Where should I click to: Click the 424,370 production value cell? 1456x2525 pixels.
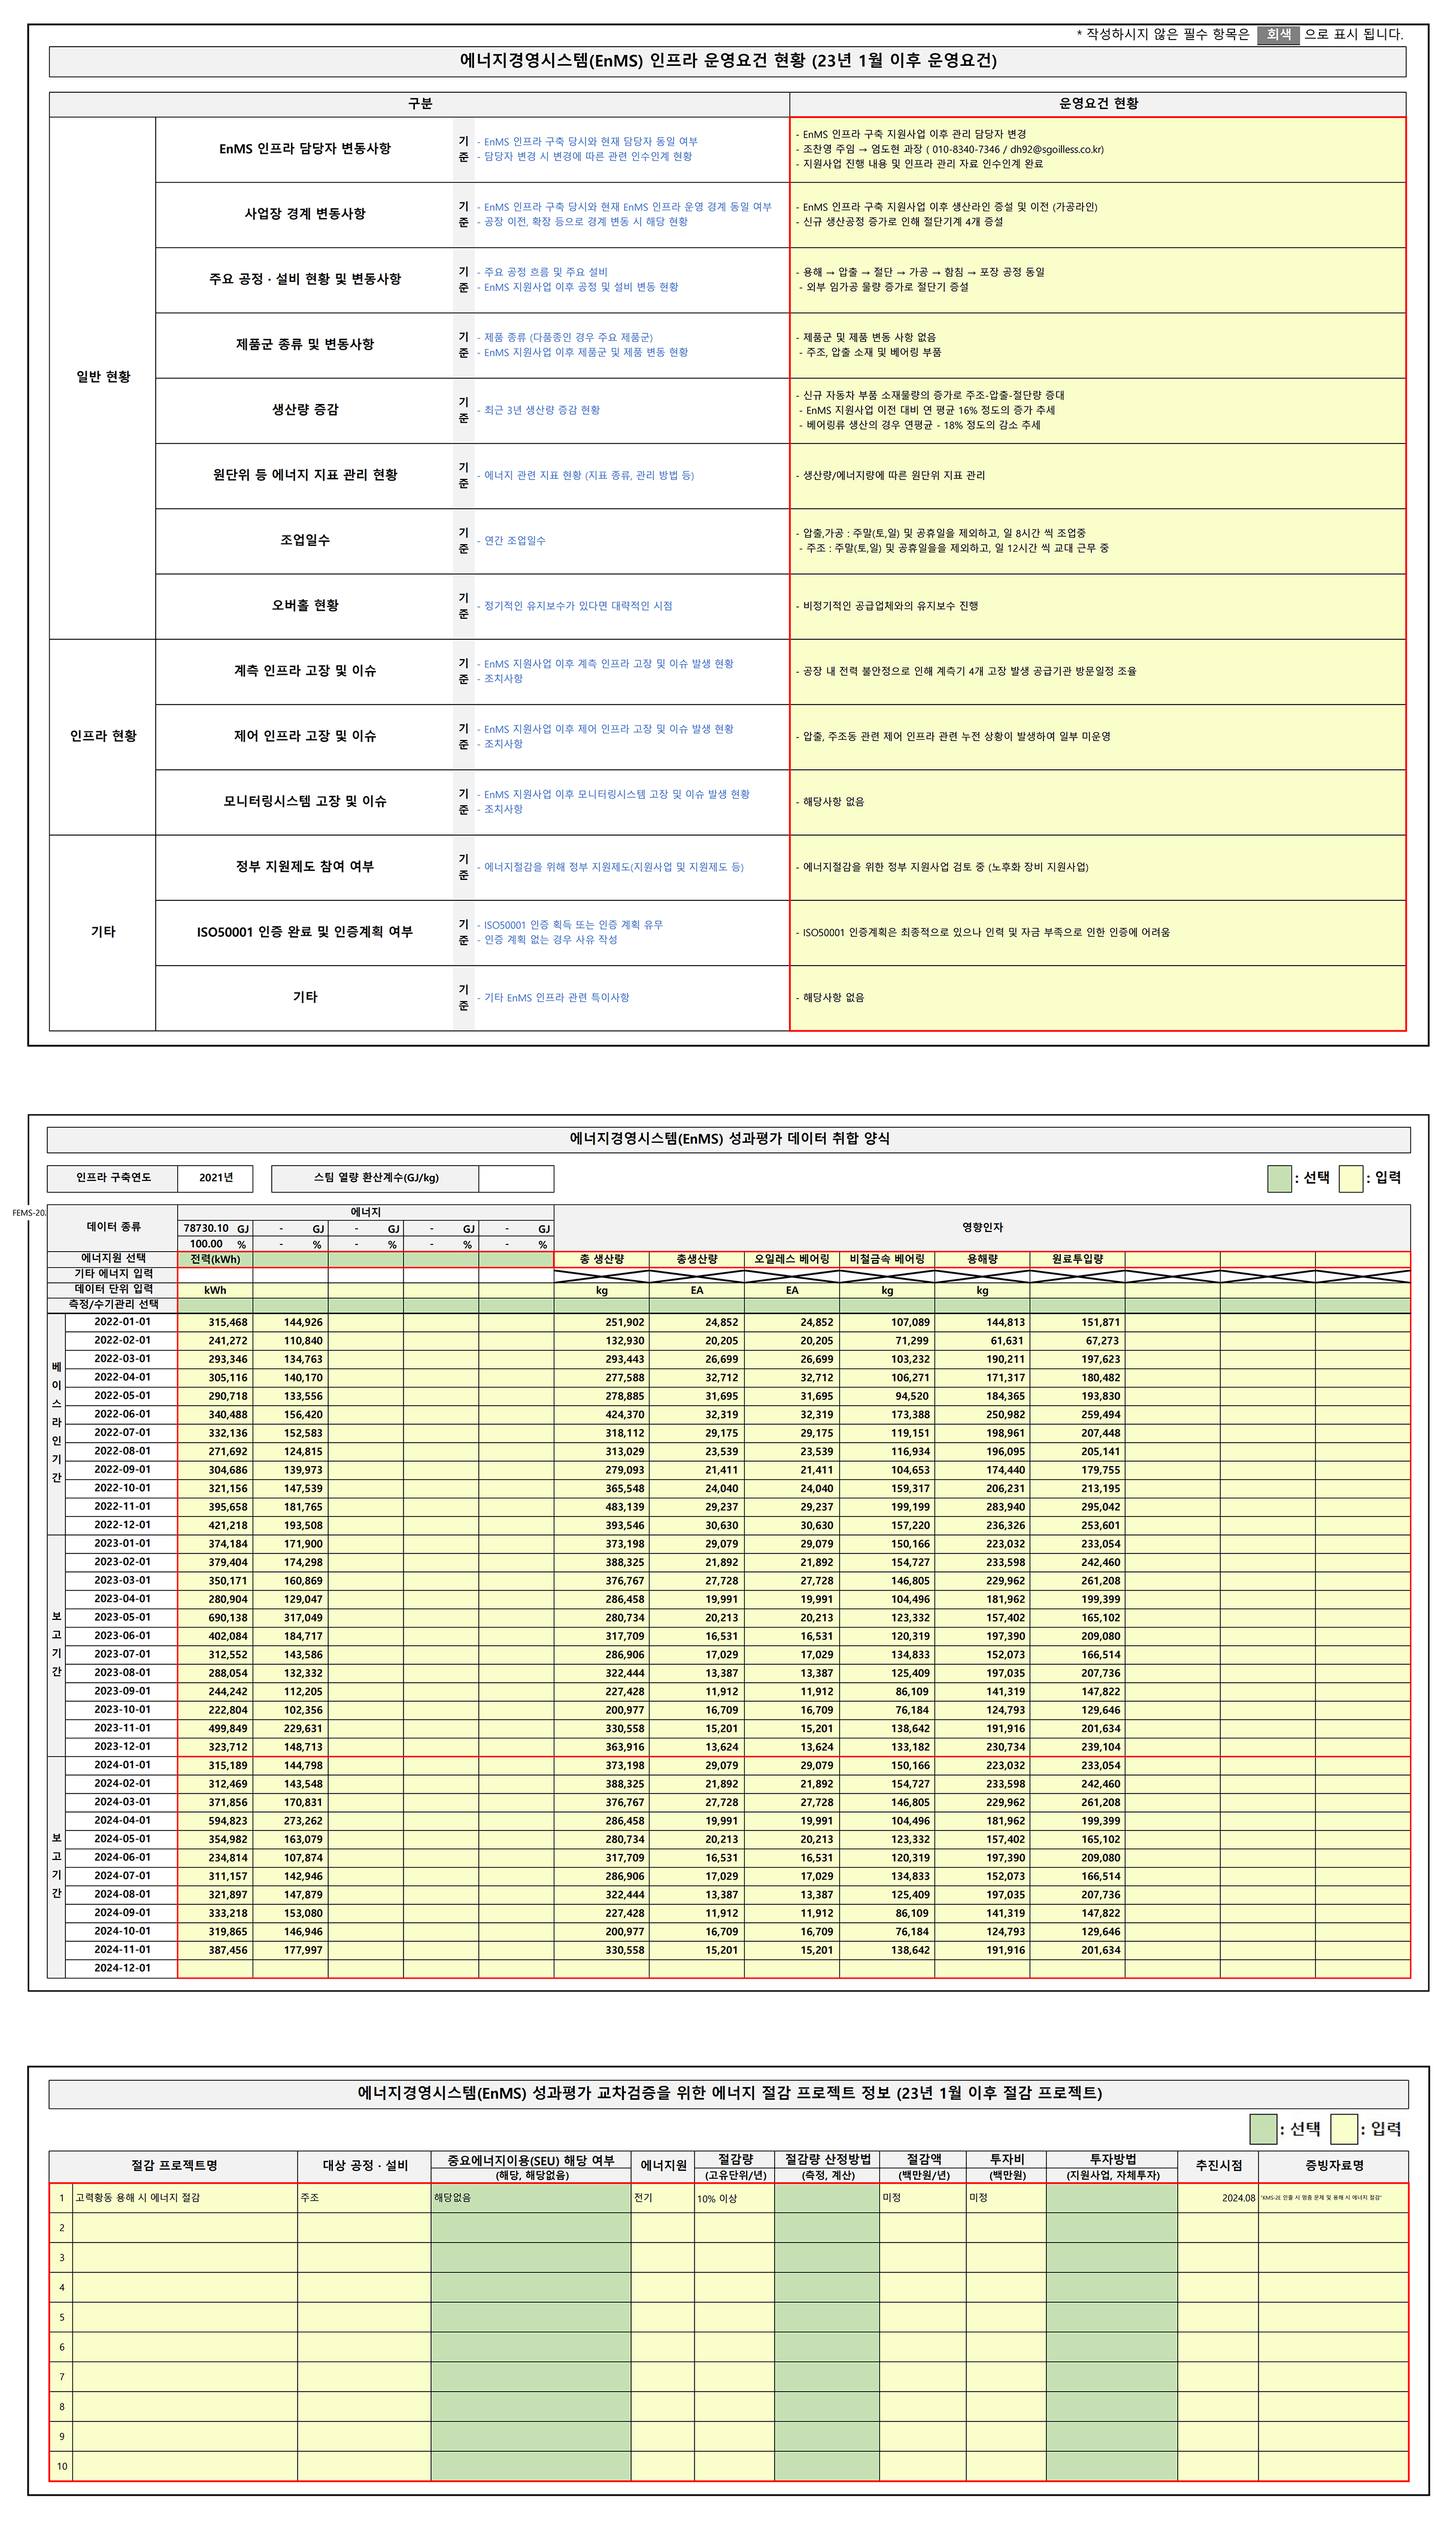click(x=601, y=1415)
